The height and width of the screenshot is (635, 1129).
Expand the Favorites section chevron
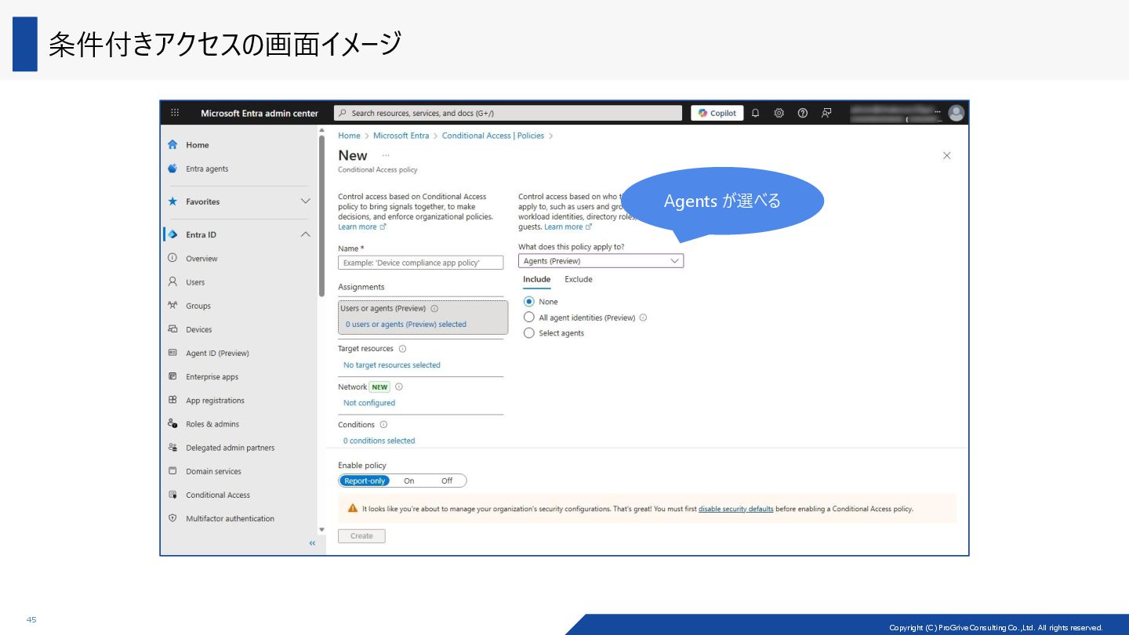pyautogui.click(x=306, y=201)
